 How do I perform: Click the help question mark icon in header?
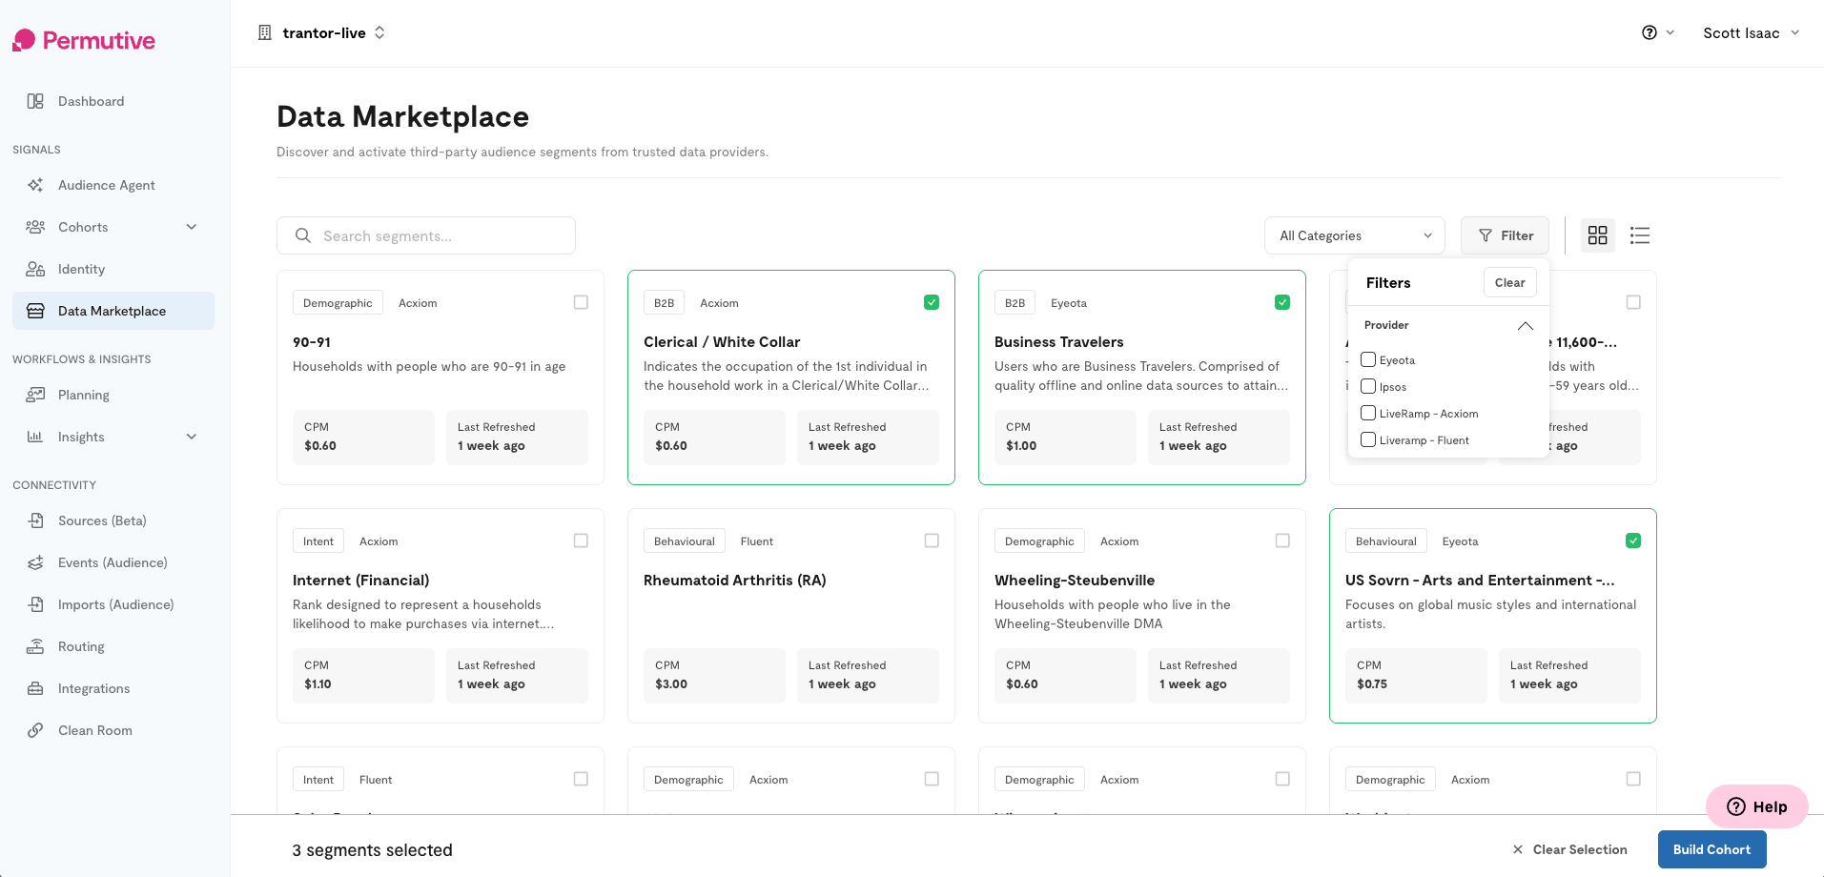(1650, 32)
